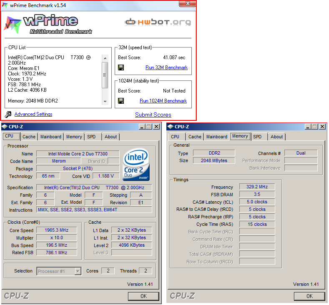Click the Technology 65 nm value
Image resolution: width=329 pixels, height=305 pixels.
click(x=48, y=176)
